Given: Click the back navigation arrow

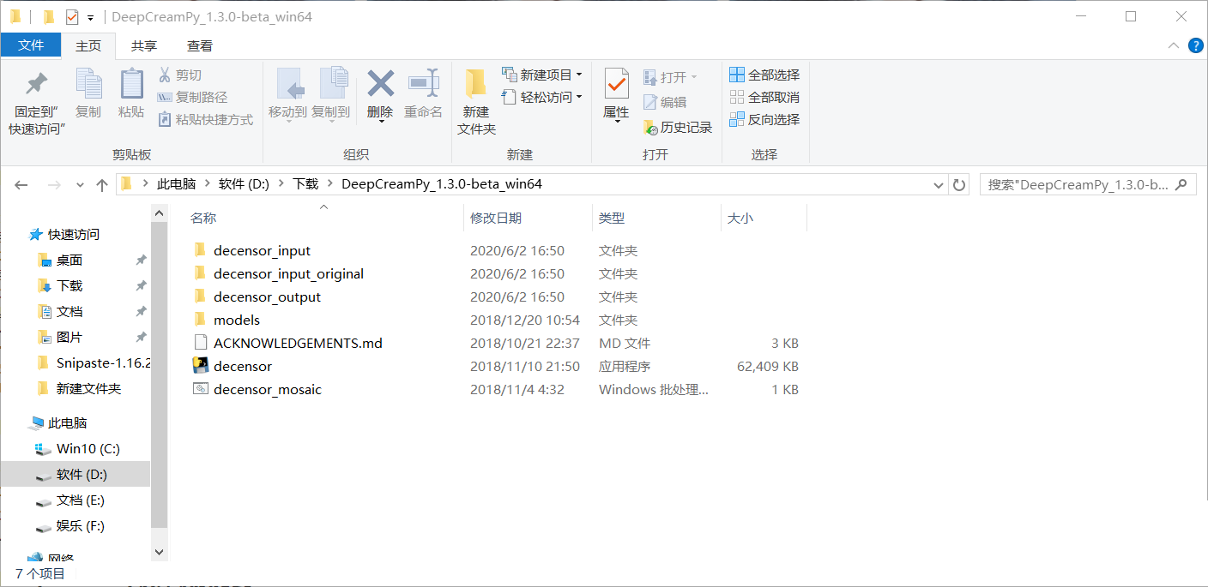Looking at the screenshot, I should click(x=21, y=184).
